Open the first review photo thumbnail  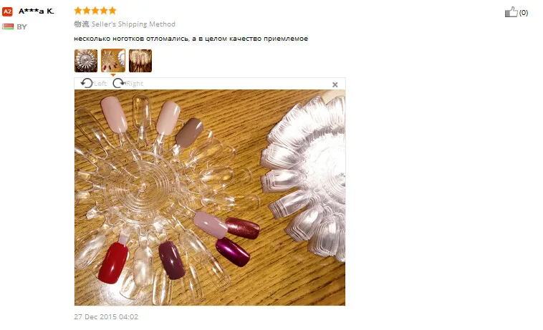pos(86,61)
